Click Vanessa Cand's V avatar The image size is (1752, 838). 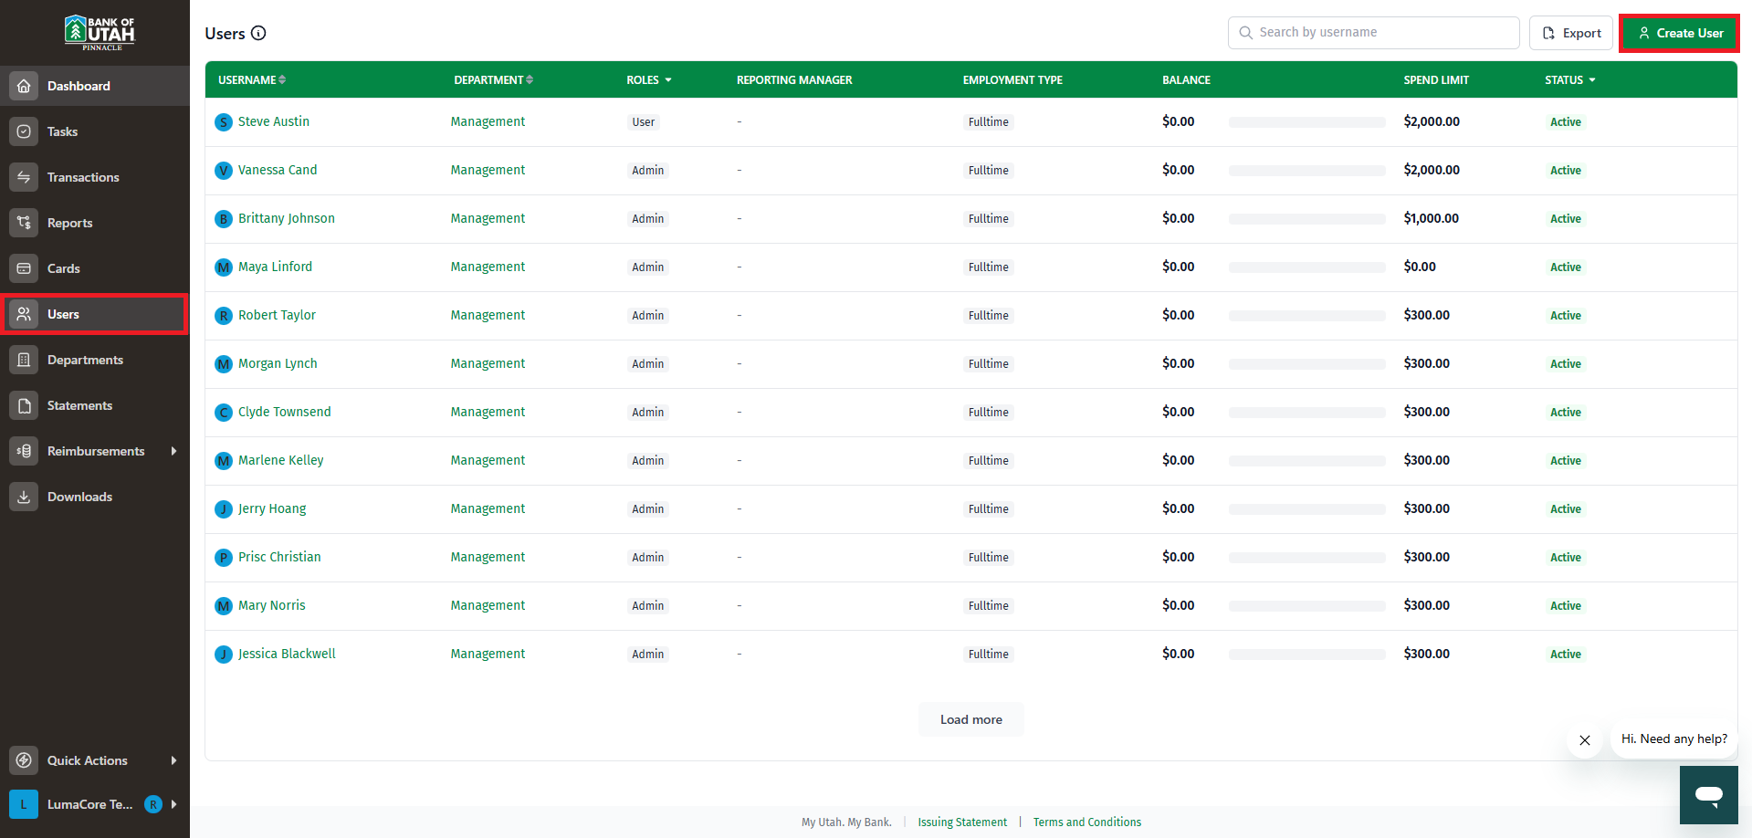tap(224, 171)
